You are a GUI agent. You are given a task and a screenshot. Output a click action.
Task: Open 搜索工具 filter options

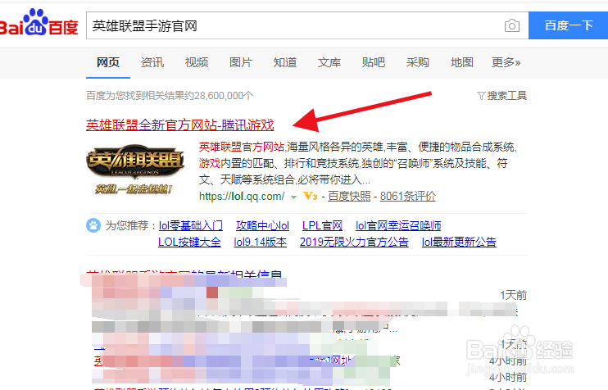[x=501, y=95]
